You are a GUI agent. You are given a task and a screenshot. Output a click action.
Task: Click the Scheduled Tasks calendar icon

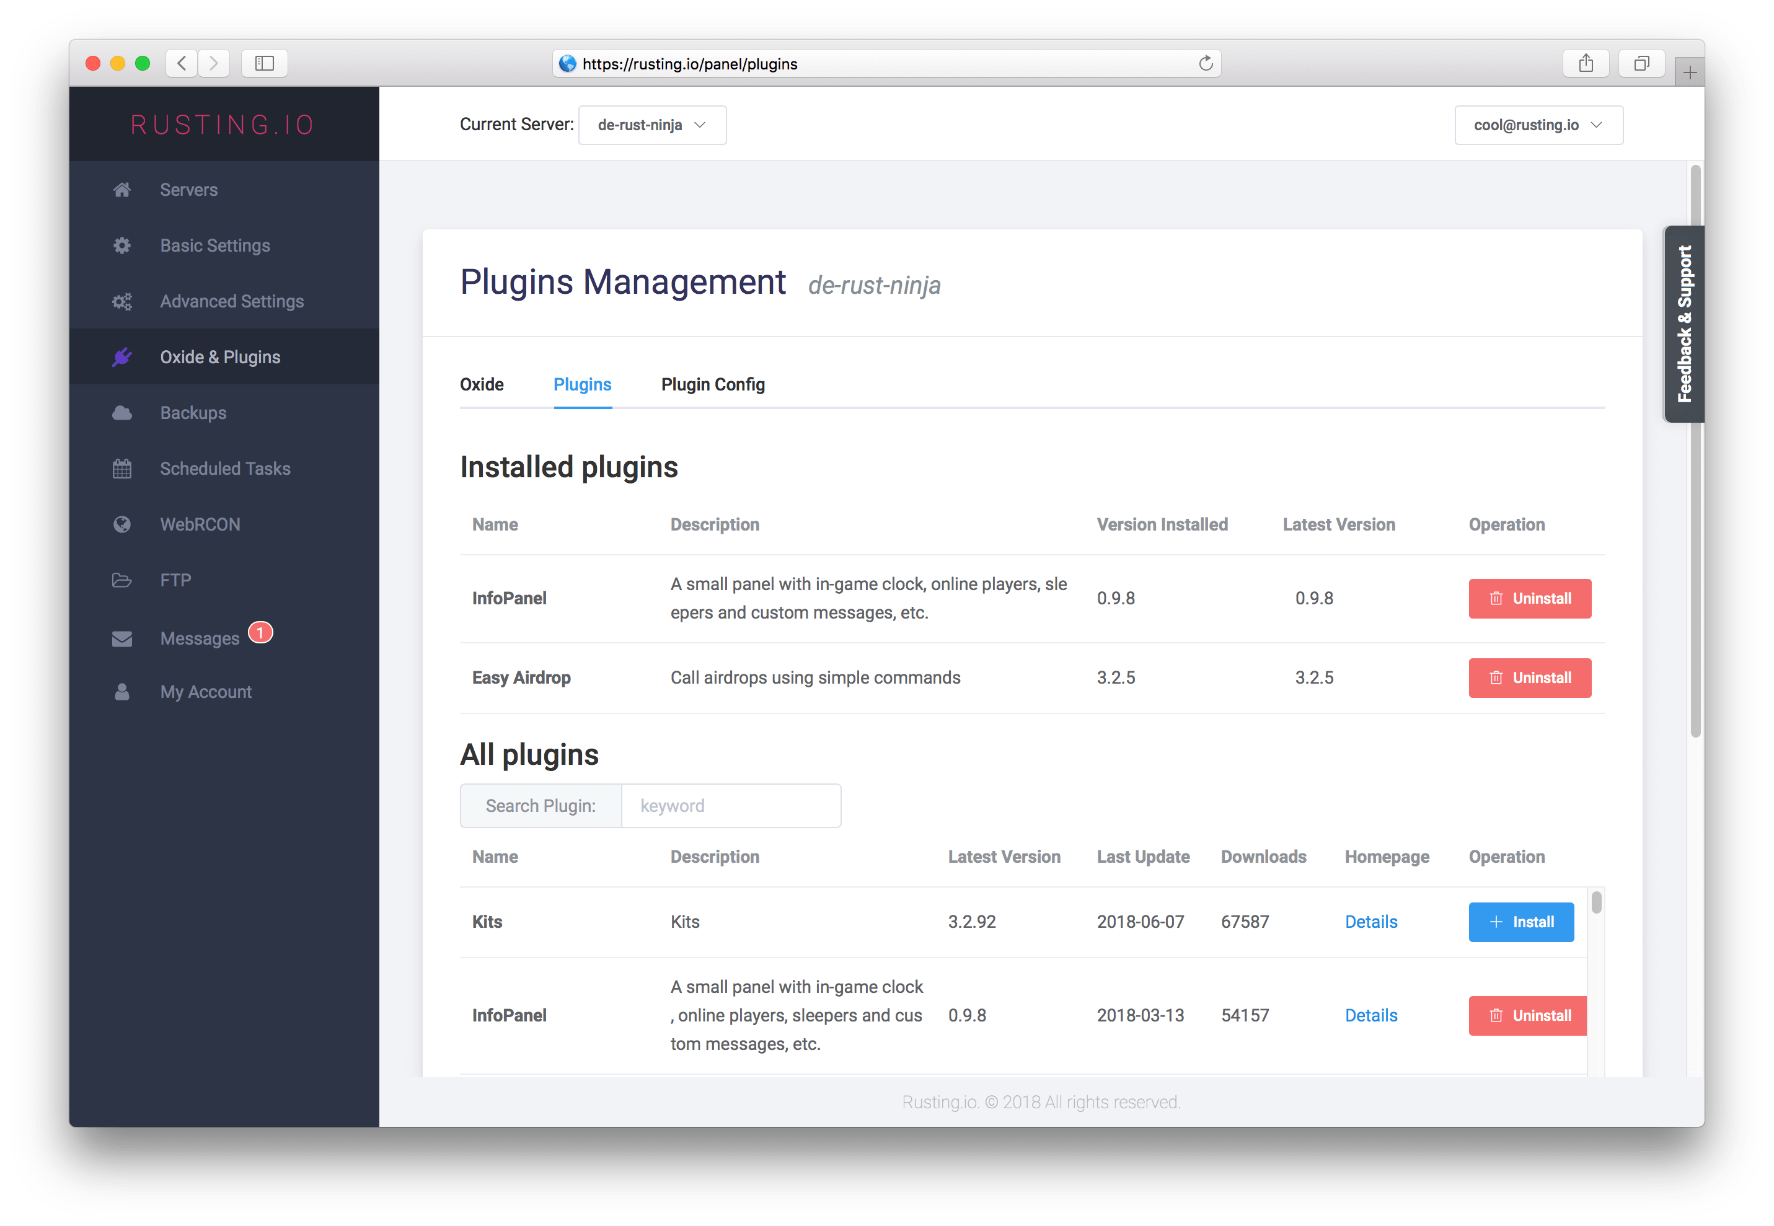point(122,469)
